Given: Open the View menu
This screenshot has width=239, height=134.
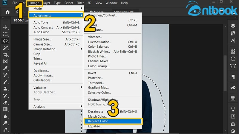Looking at the screenshot, I should (x=99, y=3).
